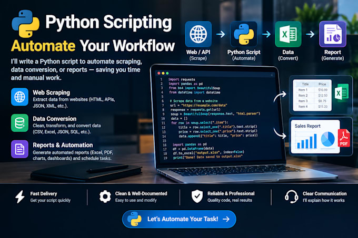Click the large Python logo beside the title
This screenshot has height=238, width=358.
coord(25,24)
